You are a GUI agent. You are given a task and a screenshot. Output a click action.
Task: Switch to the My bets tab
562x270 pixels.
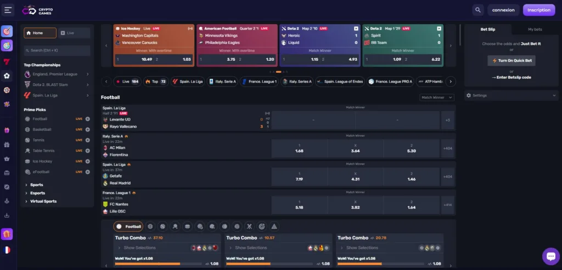pos(535,29)
